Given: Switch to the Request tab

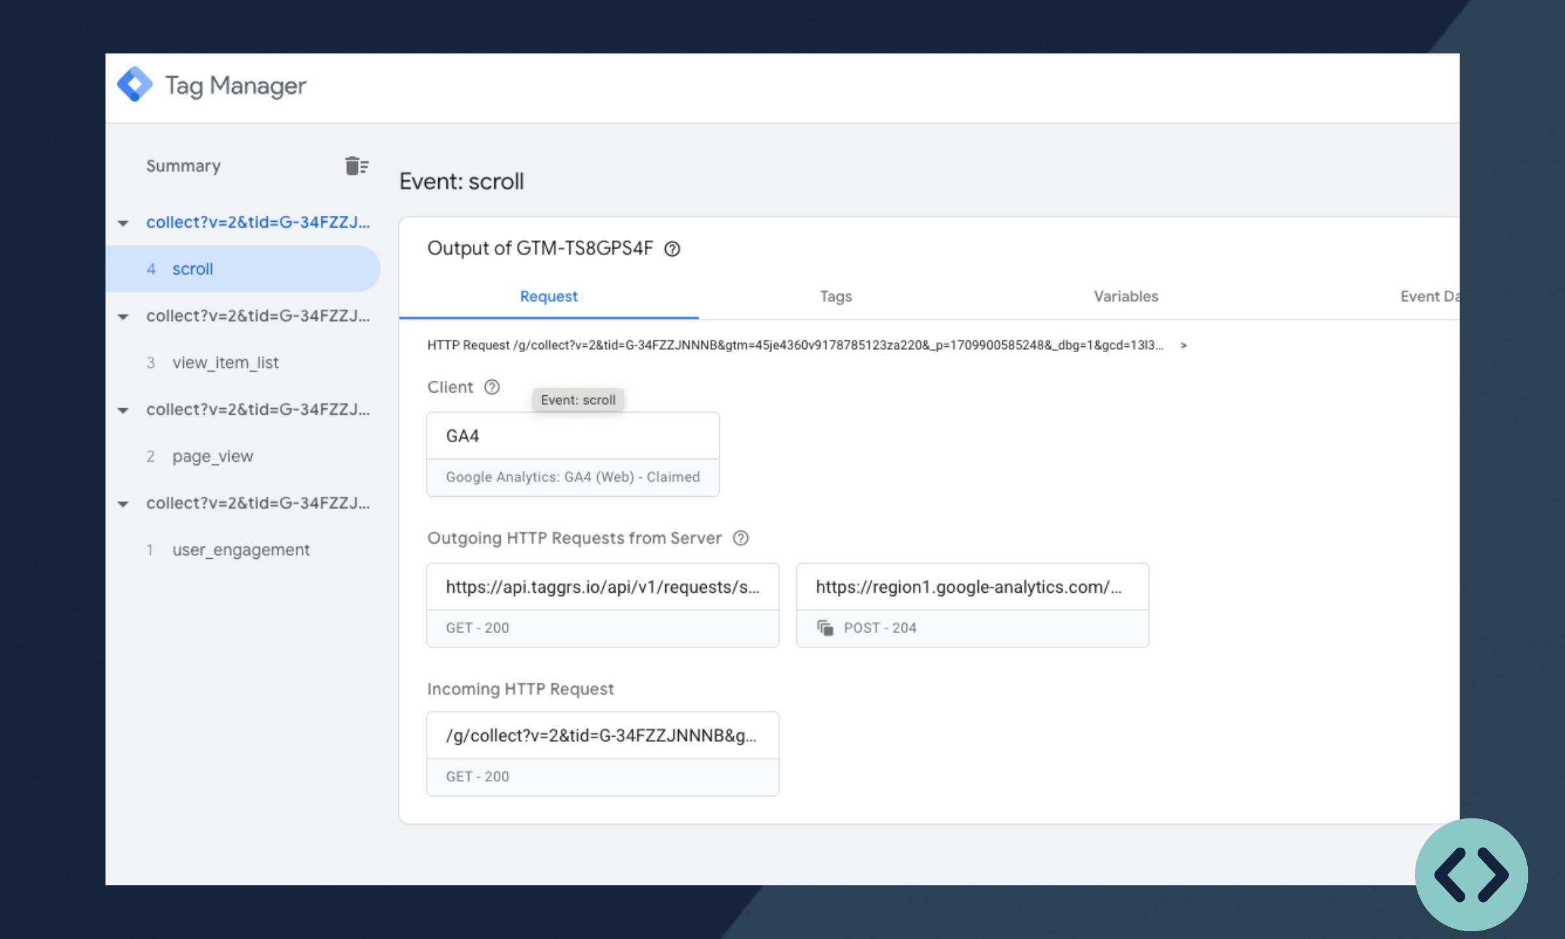Looking at the screenshot, I should pyautogui.click(x=548, y=297).
